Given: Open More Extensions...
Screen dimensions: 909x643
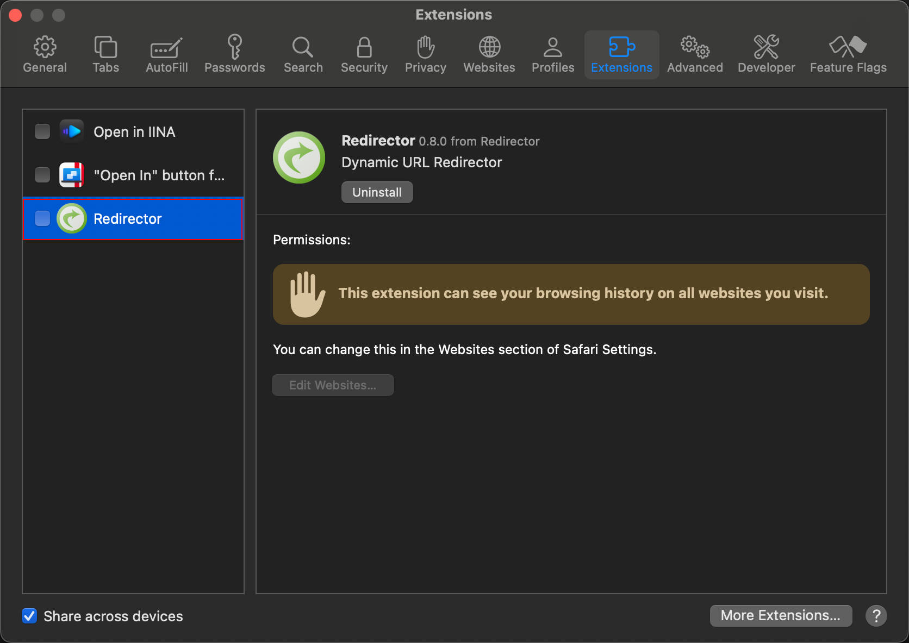Looking at the screenshot, I should (781, 615).
